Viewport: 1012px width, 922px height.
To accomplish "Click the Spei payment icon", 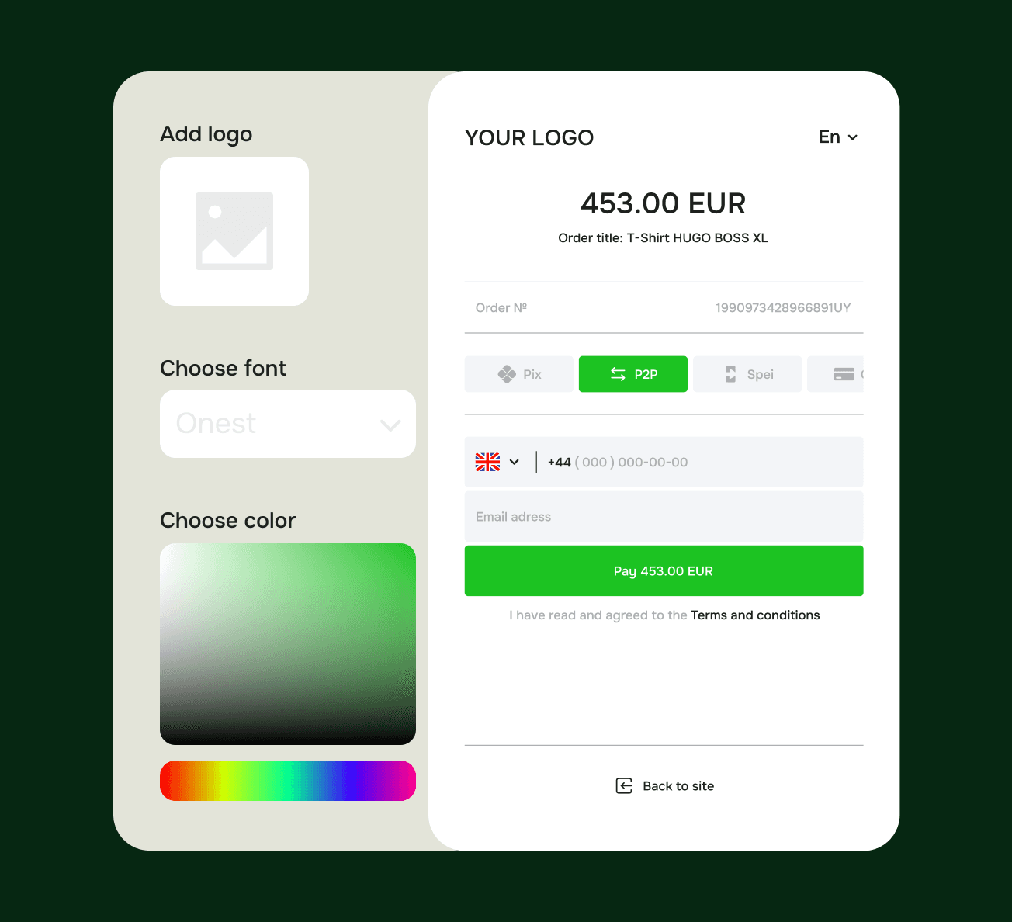I will tap(730, 374).
